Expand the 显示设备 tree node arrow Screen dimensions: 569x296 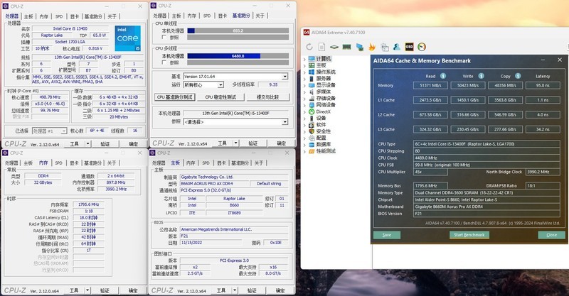point(304,85)
